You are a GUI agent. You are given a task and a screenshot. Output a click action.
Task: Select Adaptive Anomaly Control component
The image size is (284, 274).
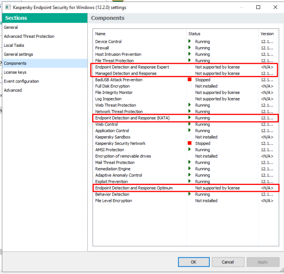(x=118, y=175)
